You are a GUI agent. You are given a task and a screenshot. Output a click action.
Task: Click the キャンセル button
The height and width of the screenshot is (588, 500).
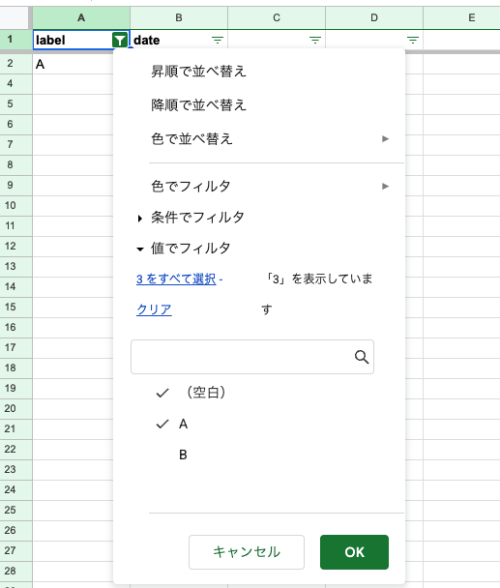pyautogui.click(x=247, y=552)
